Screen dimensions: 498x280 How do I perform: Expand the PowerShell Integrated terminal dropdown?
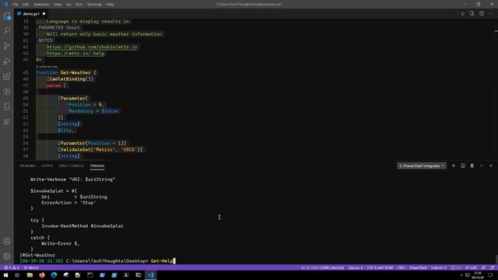pos(422,166)
